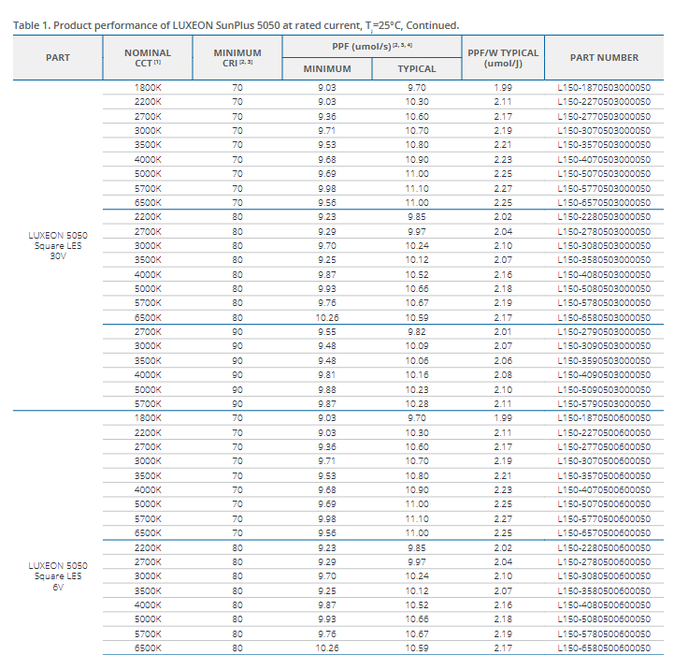Select part number L150-18705006000S0

(604, 418)
